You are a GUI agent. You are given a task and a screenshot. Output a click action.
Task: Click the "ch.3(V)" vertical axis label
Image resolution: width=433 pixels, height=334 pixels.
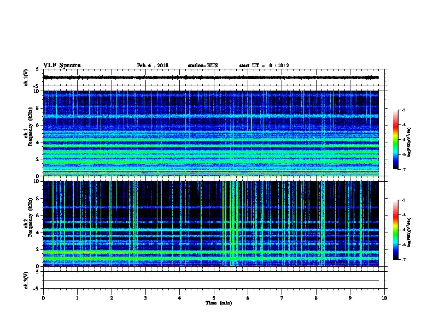(26, 280)
